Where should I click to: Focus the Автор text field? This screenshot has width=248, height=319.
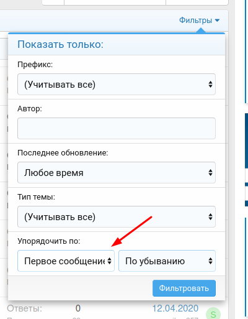pos(117,129)
